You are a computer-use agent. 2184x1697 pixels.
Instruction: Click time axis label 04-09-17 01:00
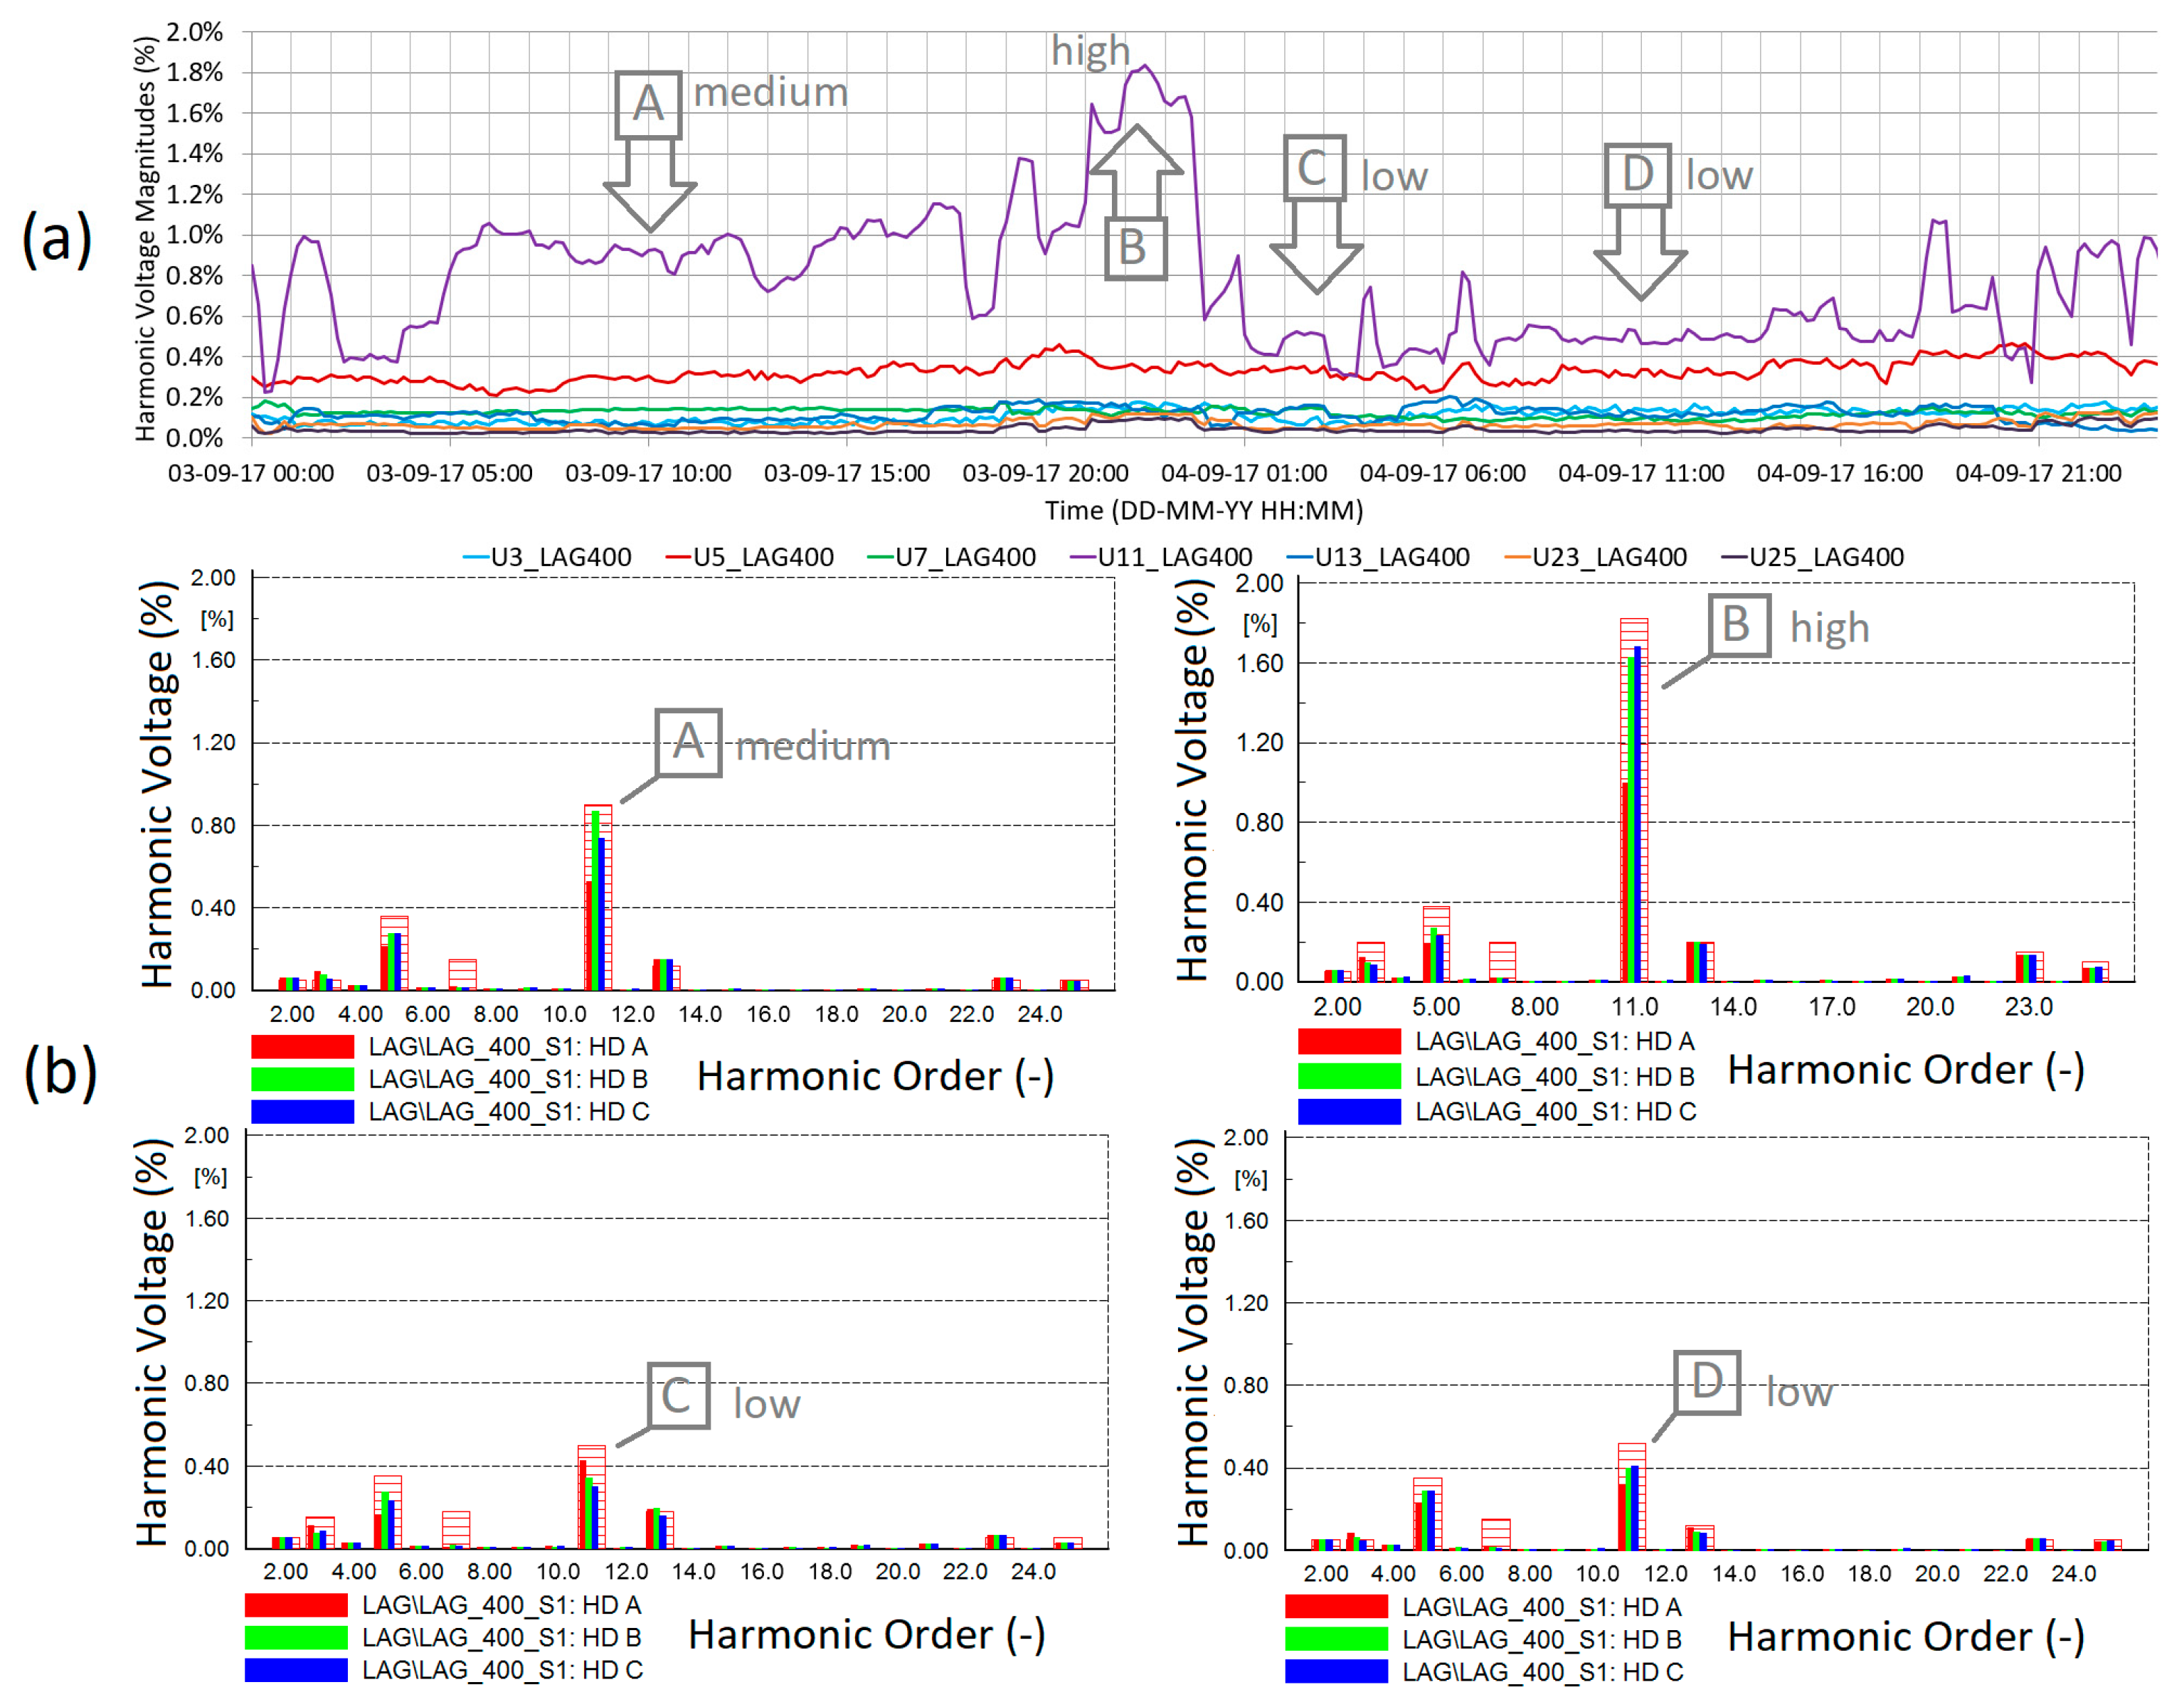click(x=1243, y=473)
